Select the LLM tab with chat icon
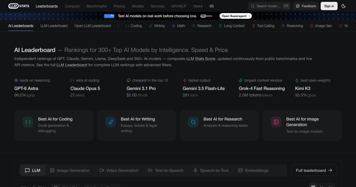Image resolution: width=356 pixels, height=187 pixels. (x=32, y=171)
